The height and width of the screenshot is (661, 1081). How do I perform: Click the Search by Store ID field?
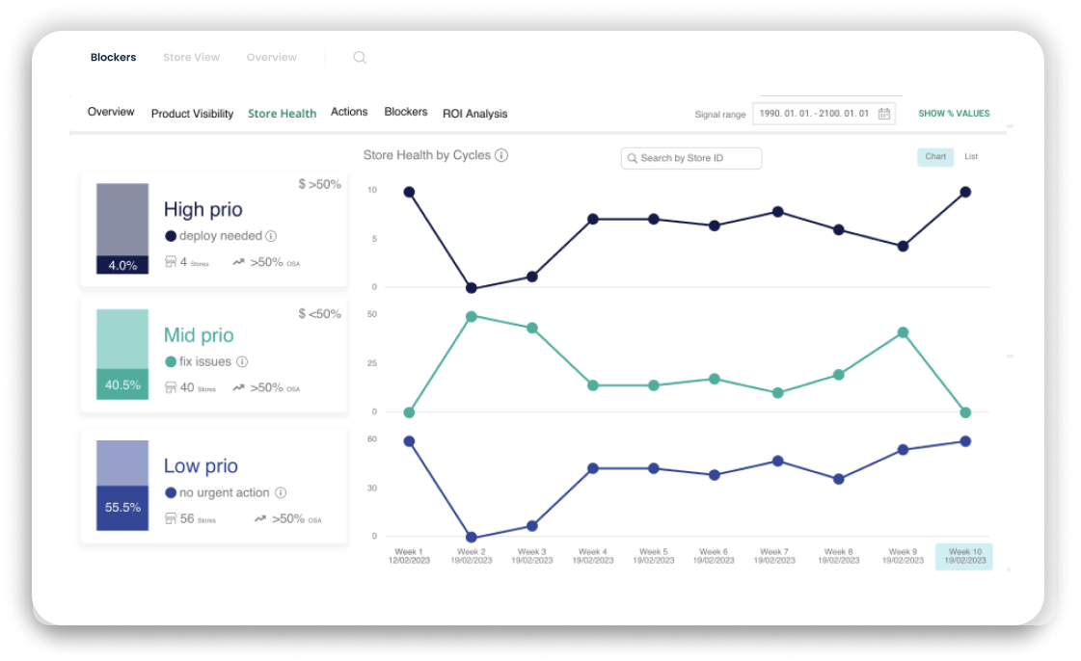[690, 158]
